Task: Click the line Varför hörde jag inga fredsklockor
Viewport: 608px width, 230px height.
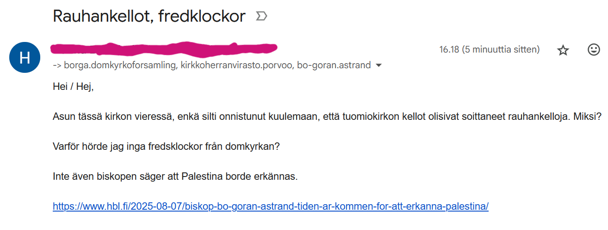Action: coord(167,147)
